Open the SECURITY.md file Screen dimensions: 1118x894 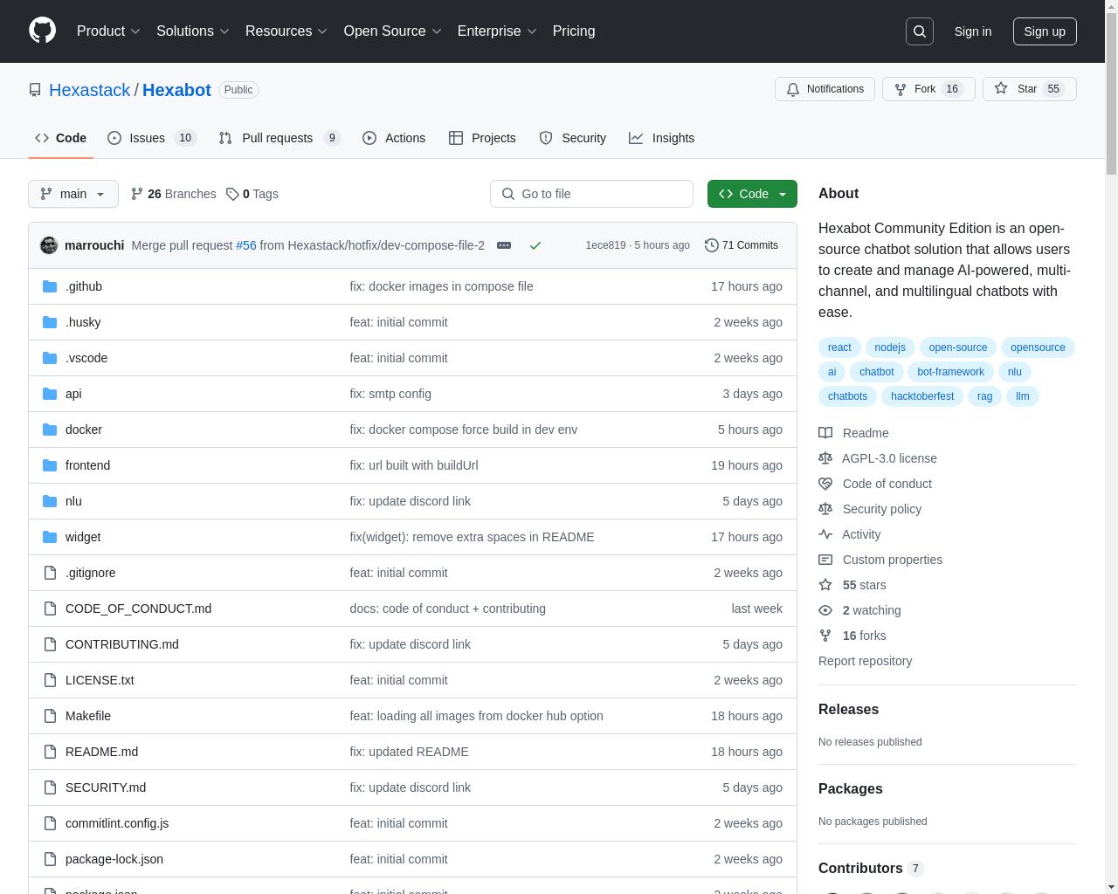[x=106, y=787]
